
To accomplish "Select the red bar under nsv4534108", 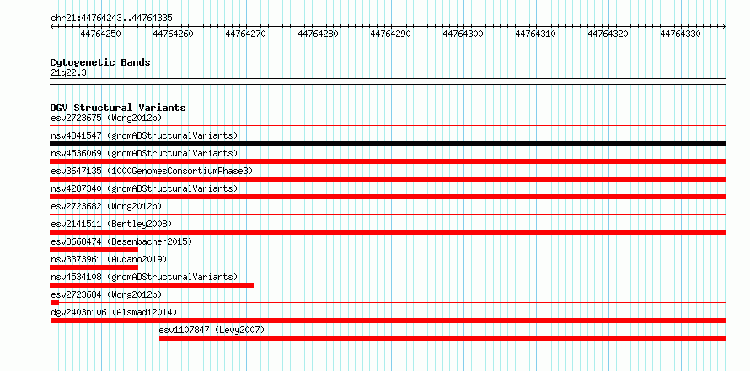I will pyautogui.click(x=152, y=285).
